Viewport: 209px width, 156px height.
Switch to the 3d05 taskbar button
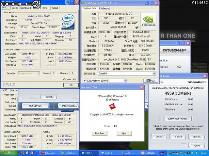(x=129, y=153)
